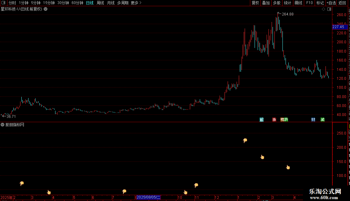Switch to 5分钟 period tab

[36, 3]
